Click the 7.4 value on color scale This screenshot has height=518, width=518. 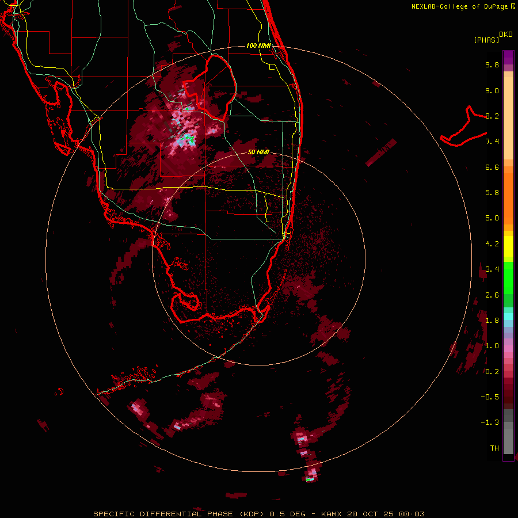coord(492,142)
